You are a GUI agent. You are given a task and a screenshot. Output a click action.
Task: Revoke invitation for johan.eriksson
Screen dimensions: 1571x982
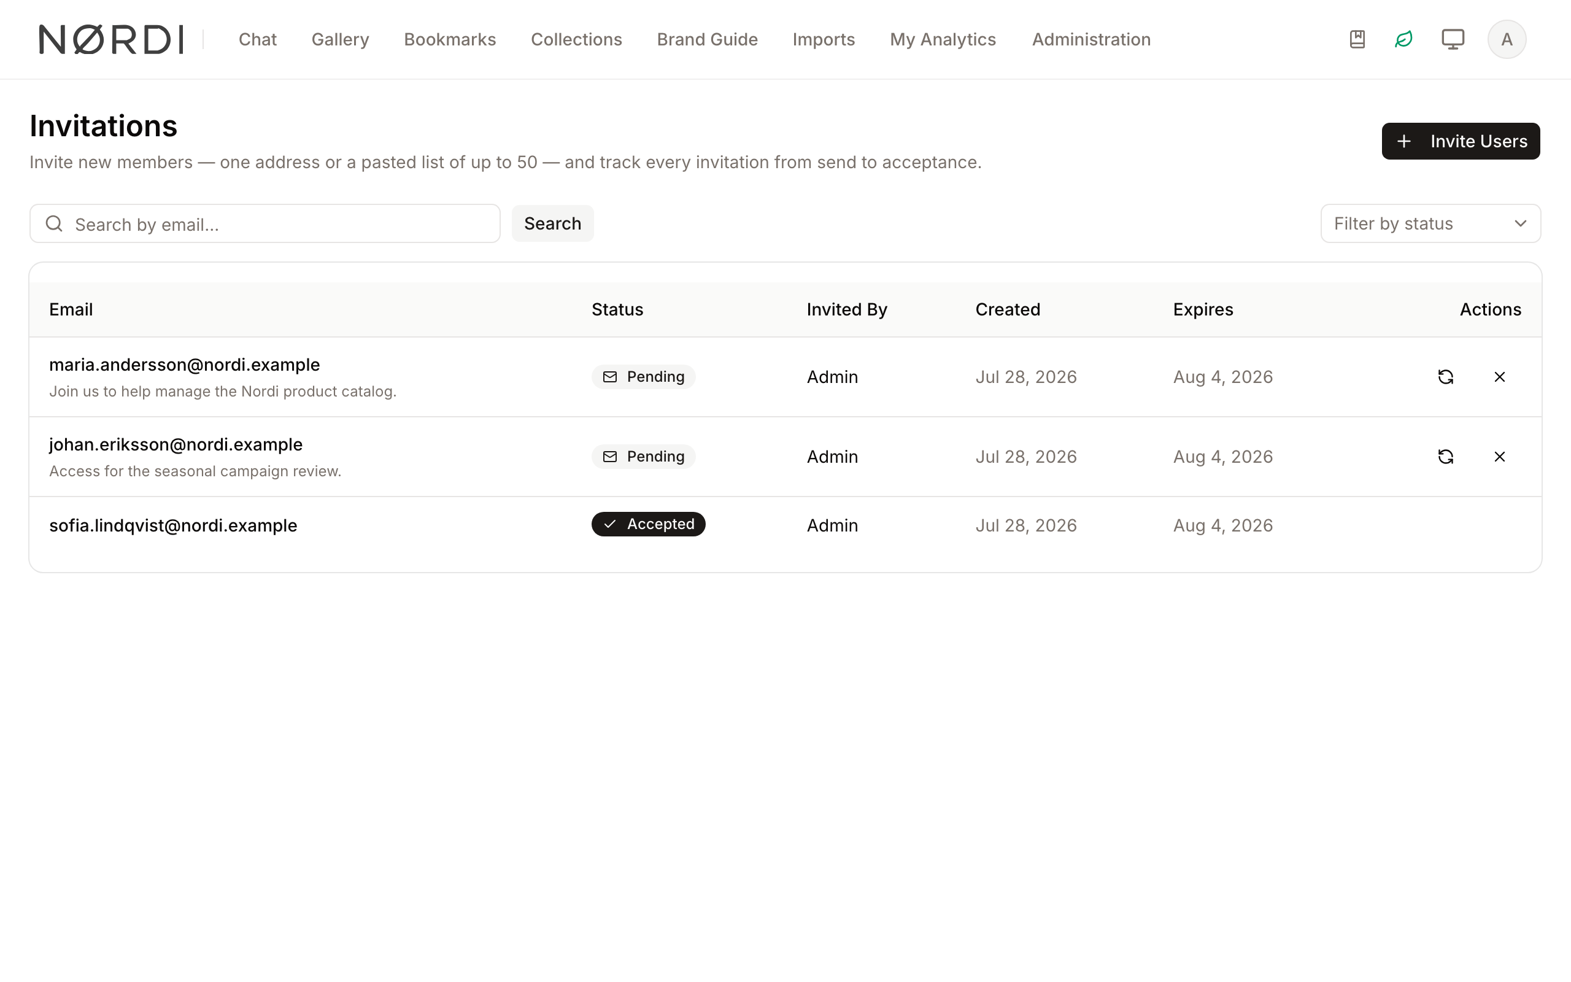coord(1500,457)
